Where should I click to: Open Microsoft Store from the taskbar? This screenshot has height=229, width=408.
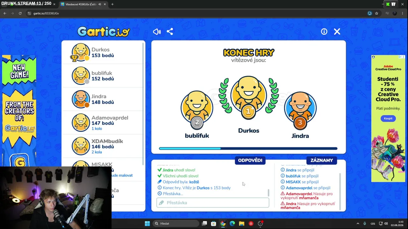(214, 224)
